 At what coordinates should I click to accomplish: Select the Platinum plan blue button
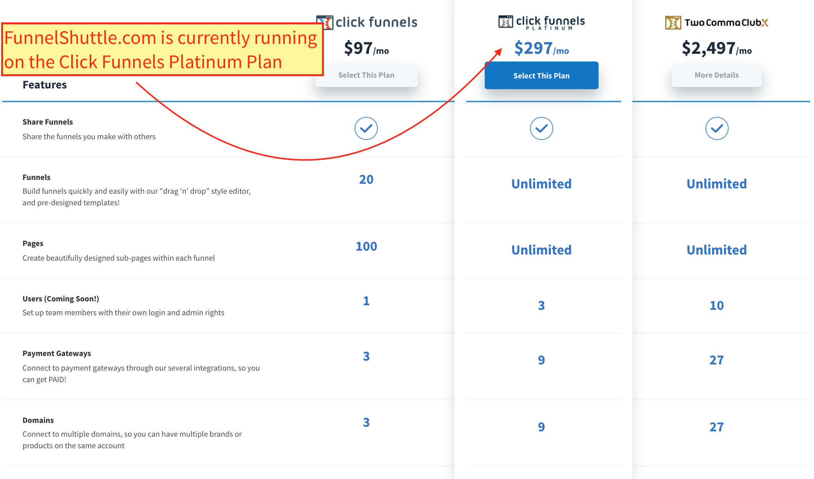541,76
